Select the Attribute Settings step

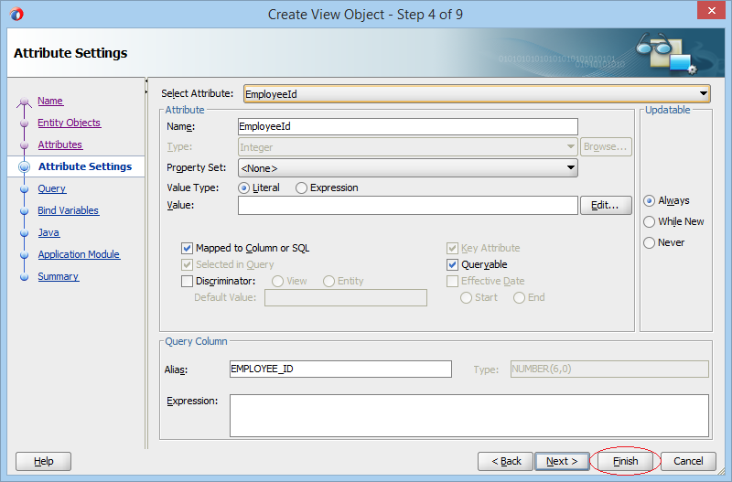(85, 166)
